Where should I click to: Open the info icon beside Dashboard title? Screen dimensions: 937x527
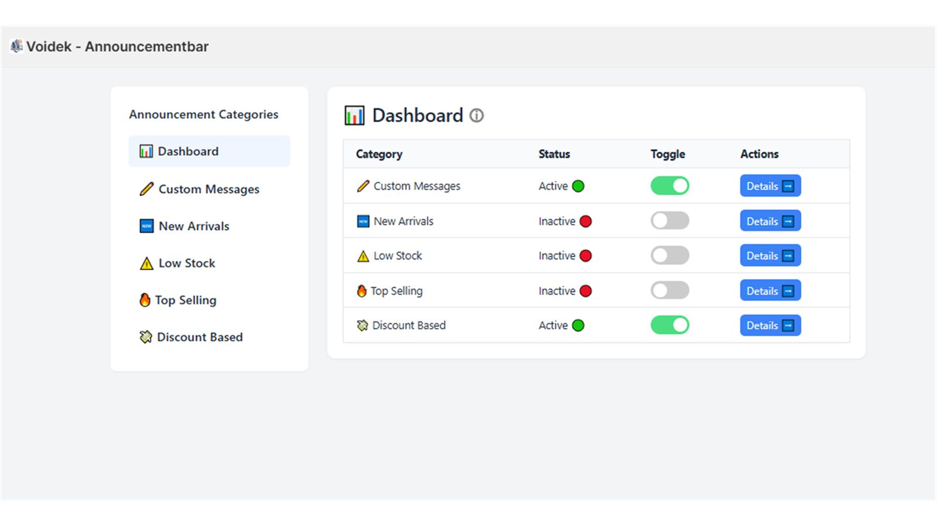point(477,115)
